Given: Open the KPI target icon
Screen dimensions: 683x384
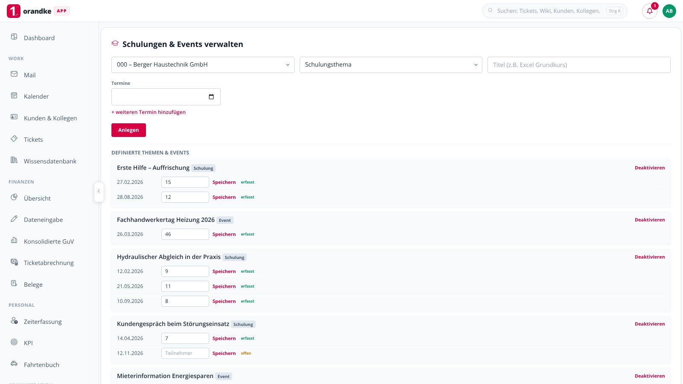Looking at the screenshot, I should [14, 342].
